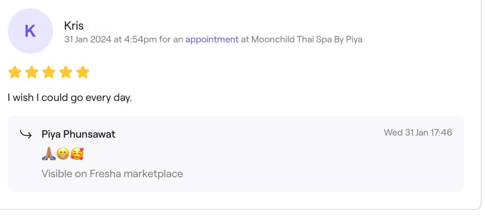Click the review text "I wish I could go every day."
Image resolution: width=485 pixels, height=216 pixels.
point(70,98)
